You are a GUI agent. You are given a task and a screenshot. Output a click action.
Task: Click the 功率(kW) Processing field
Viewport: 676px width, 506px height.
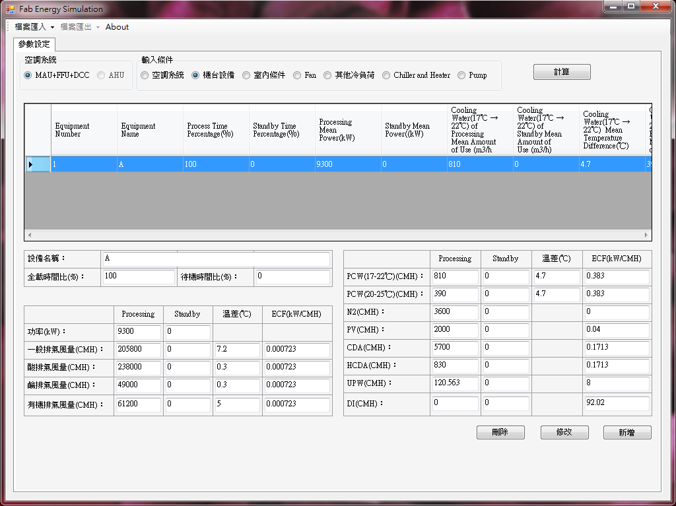pyautogui.click(x=138, y=332)
